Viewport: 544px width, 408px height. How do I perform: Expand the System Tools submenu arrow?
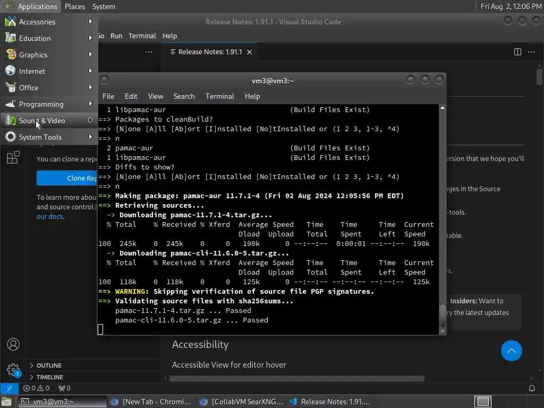click(x=90, y=137)
